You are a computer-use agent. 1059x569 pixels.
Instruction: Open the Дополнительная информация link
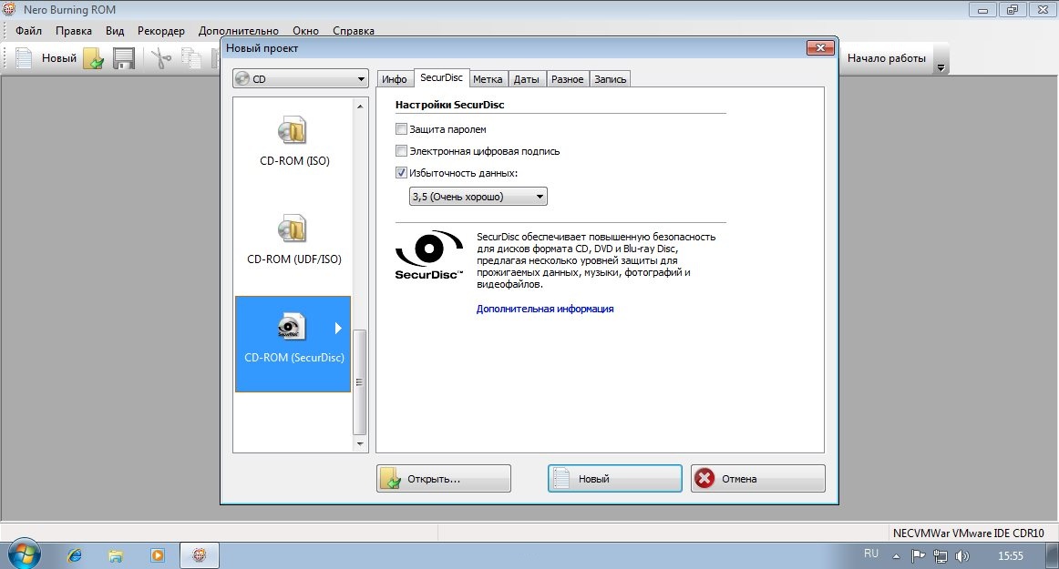pos(545,309)
